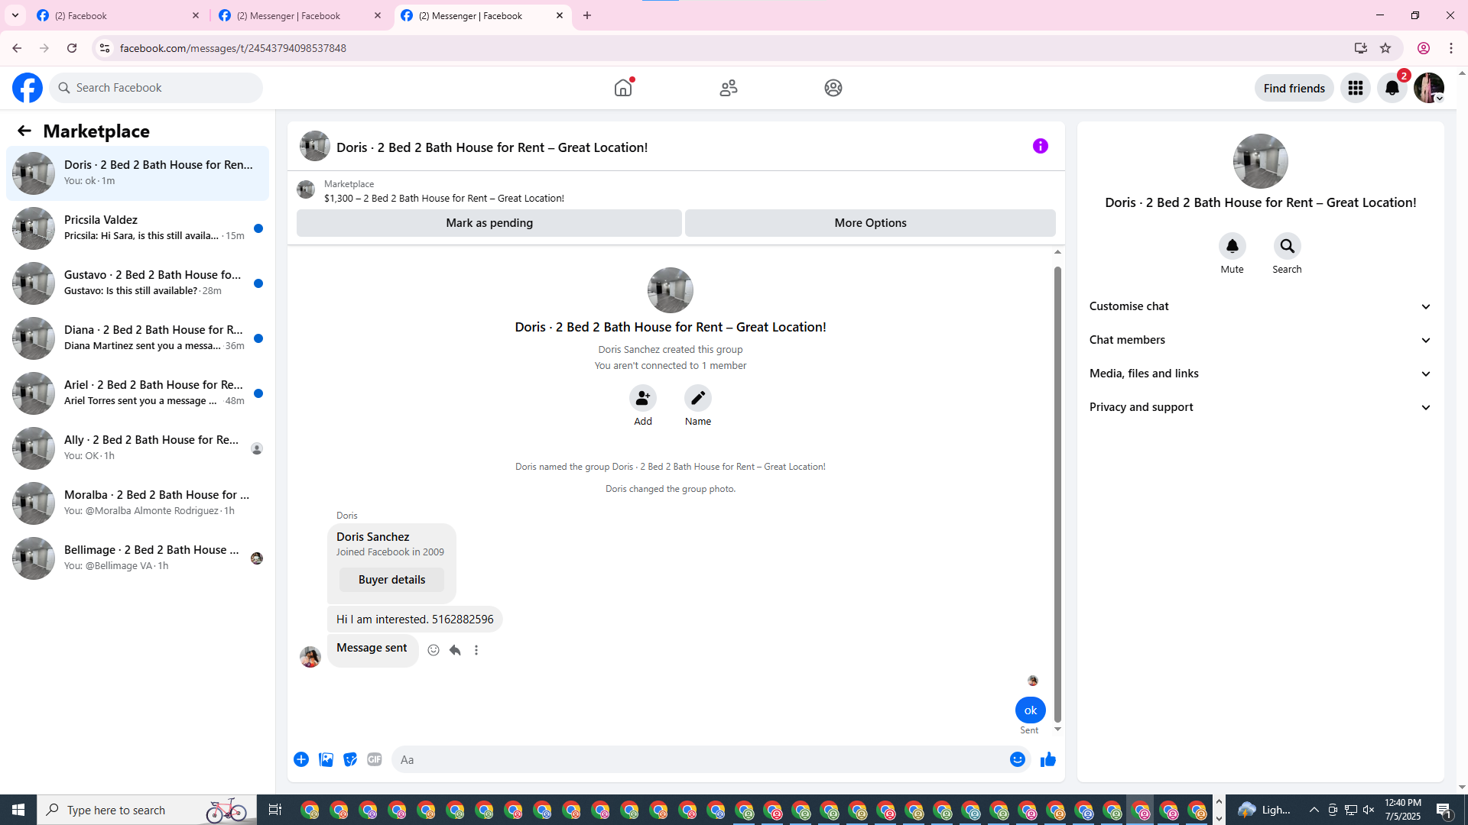Open the Gustavo conversation in list

[138, 283]
